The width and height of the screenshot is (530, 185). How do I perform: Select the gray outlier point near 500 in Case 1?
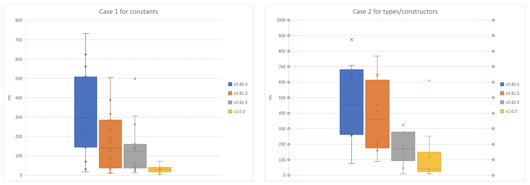pos(135,79)
